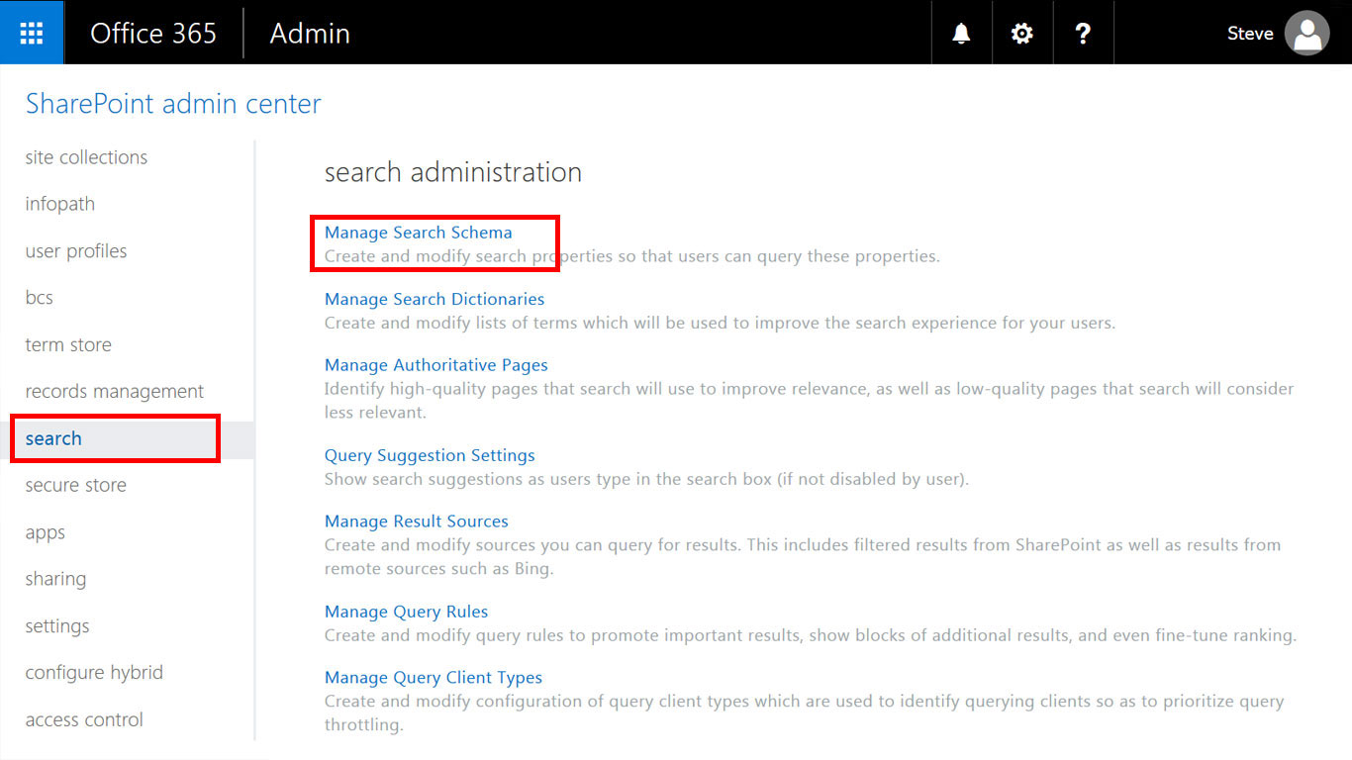Open the settings gear icon
Image resolution: width=1352 pixels, height=760 pixels.
click(1021, 33)
